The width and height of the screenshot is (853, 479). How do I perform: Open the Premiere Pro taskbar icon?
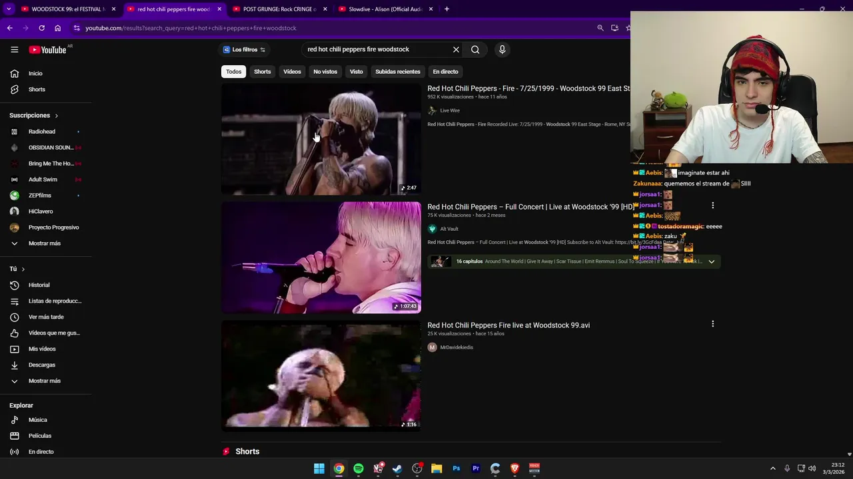pos(476,468)
